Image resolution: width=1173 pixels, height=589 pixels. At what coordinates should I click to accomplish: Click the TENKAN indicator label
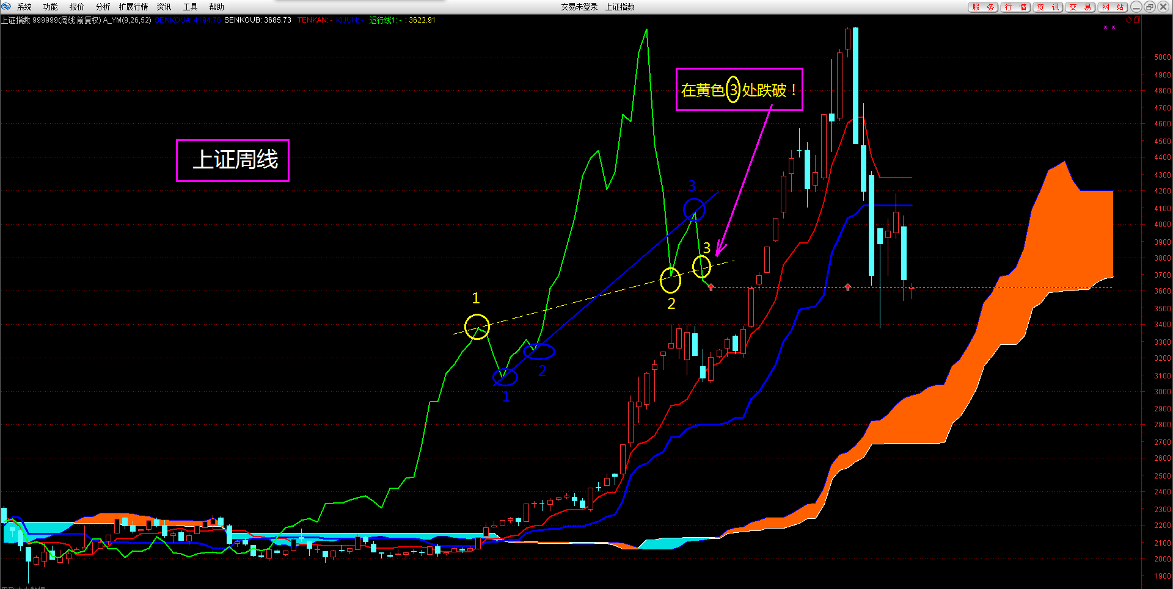tap(315, 20)
